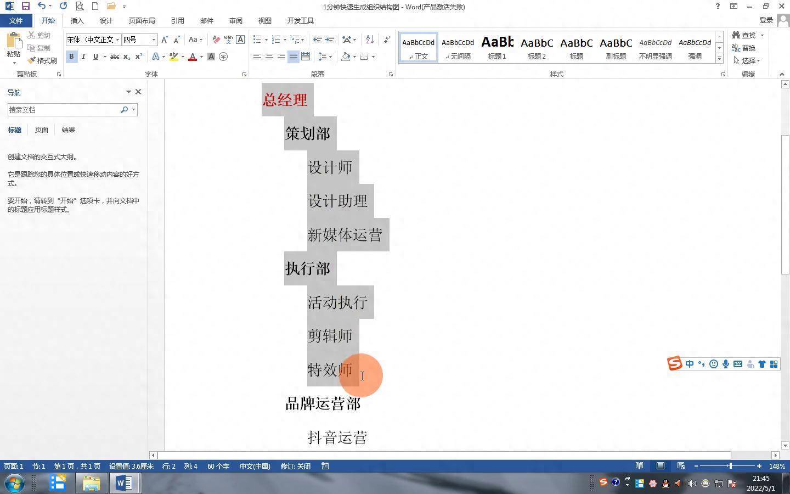This screenshot has height=494, width=790.
Task: Toggle strikethrough formatting
Action: coord(114,57)
